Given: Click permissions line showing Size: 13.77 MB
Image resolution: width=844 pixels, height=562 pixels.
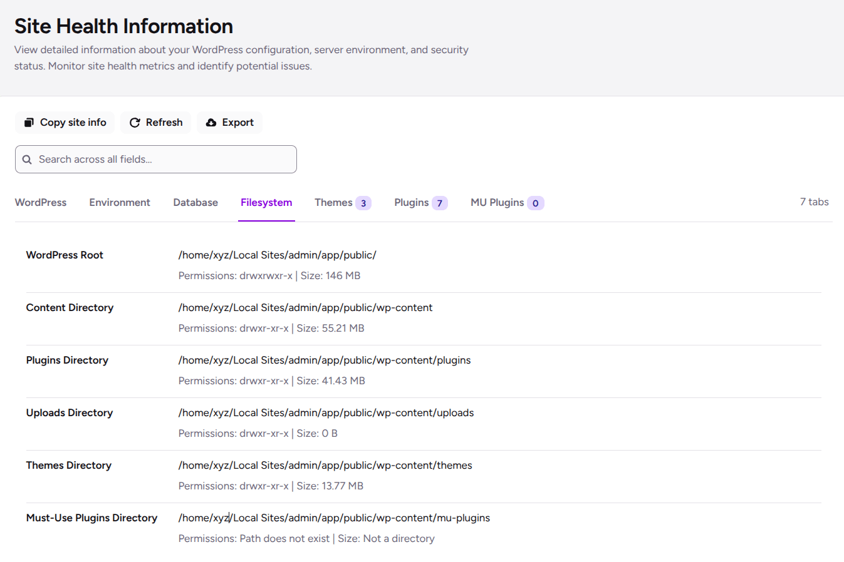Looking at the screenshot, I should tap(271, 486).
